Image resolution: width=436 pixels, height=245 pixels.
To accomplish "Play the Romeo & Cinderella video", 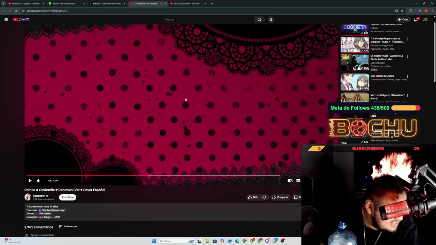I will point(30,181).
